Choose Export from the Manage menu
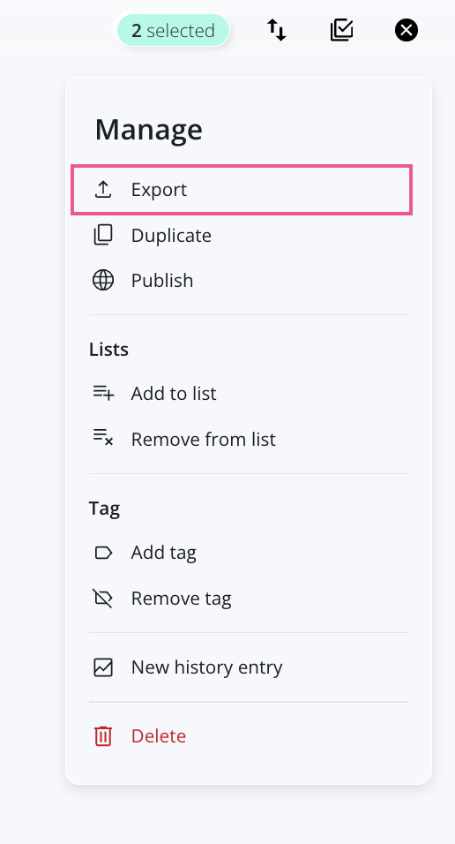 coord(242,190)
